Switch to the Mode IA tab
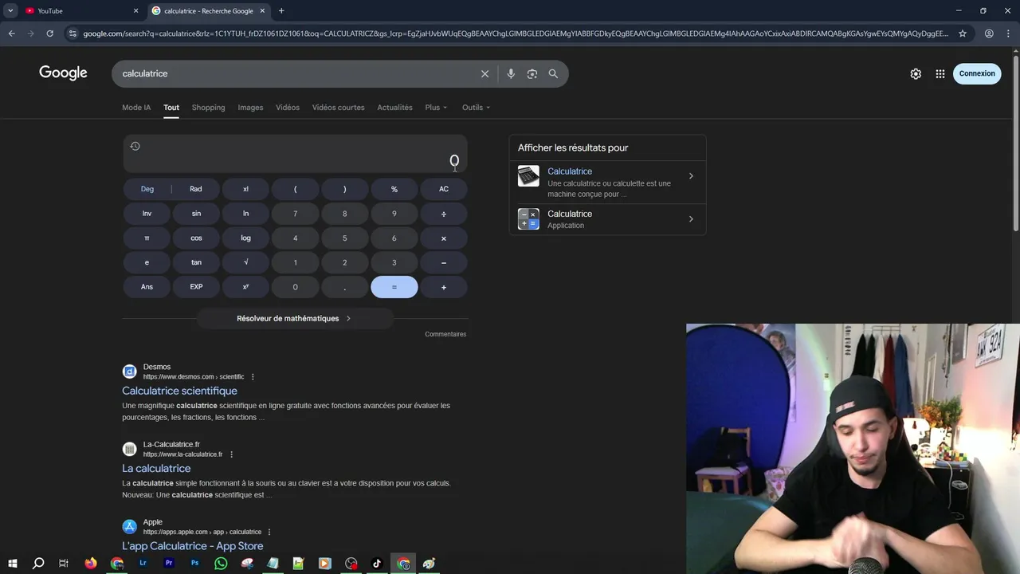 136,108
